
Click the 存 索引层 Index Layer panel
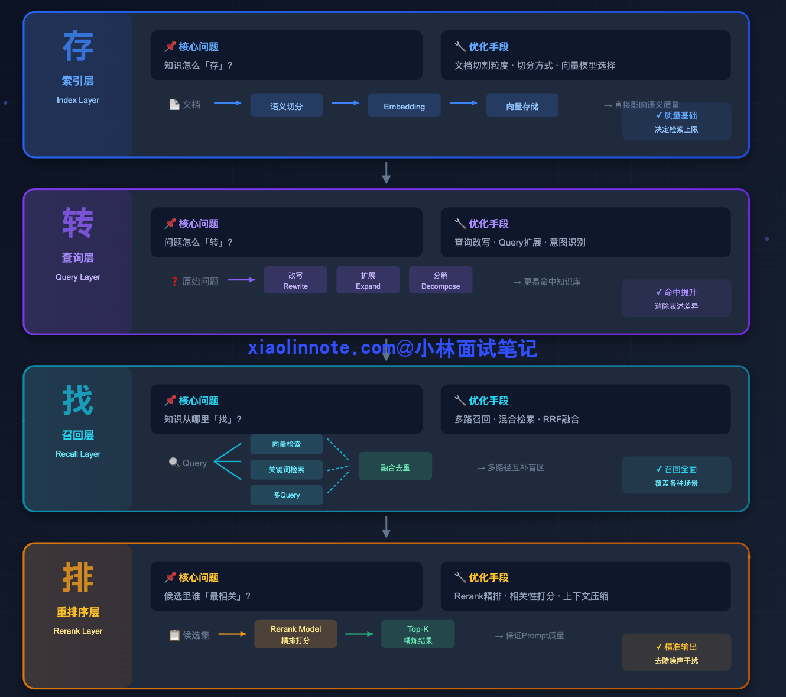coord(78,85)
